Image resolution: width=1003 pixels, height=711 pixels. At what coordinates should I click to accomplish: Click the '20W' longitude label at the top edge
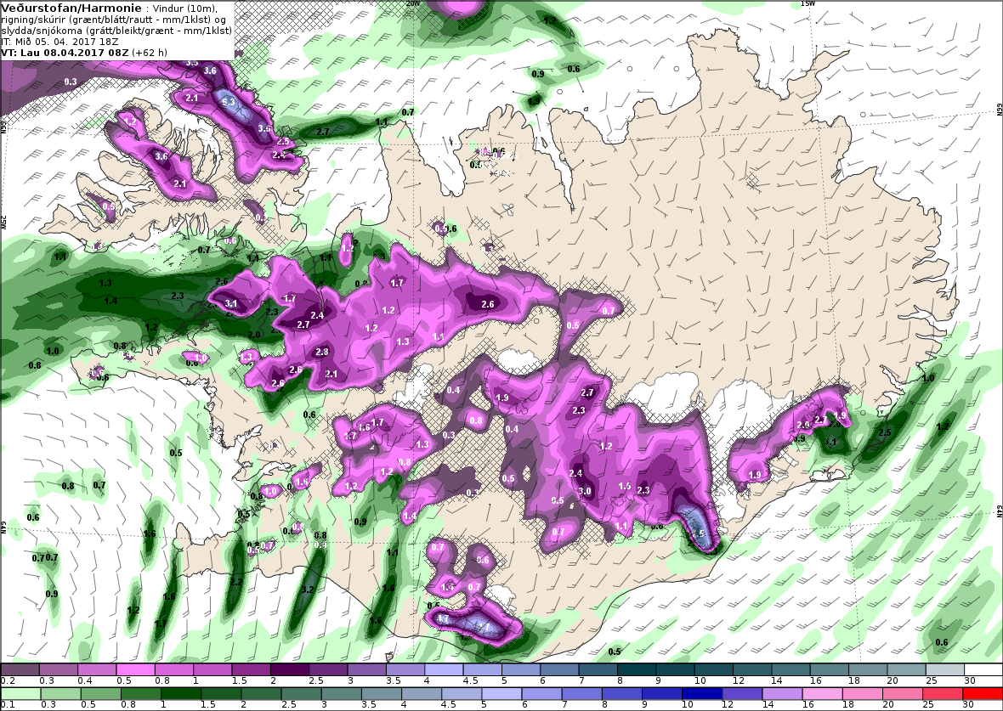412,3
